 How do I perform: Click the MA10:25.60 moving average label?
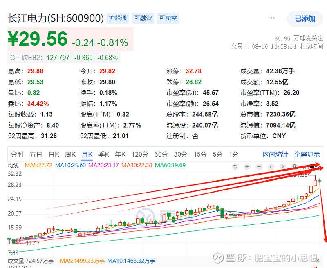pyautogui.click(x=70, y=165)
